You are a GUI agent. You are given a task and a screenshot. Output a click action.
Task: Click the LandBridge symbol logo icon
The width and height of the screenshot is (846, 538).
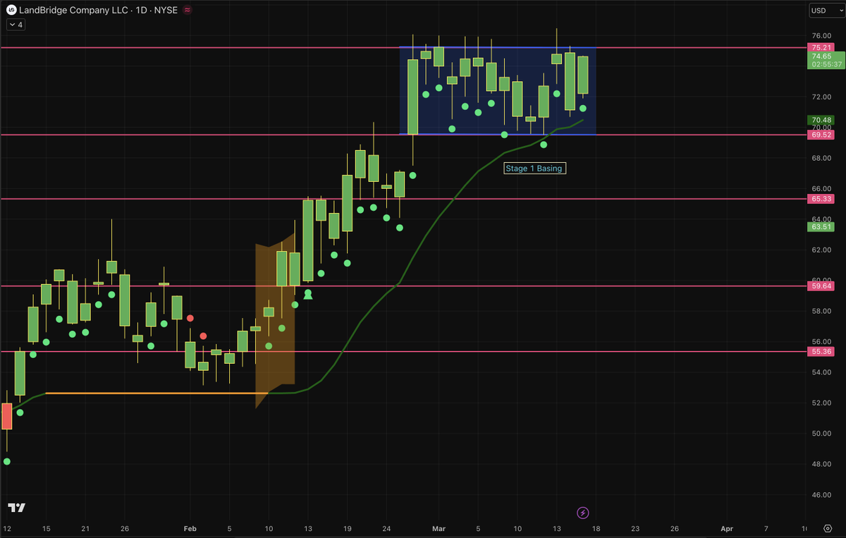[12, 10]
